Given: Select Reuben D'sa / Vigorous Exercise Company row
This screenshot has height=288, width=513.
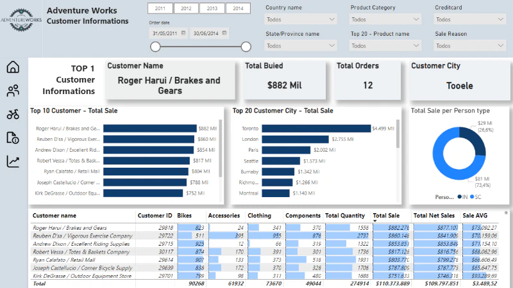Looking at the screenshot, I should click(x=265, y=236).
